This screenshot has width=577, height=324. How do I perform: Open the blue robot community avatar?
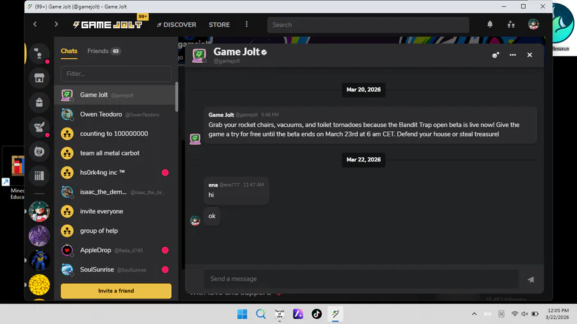[x=39, y=260]
